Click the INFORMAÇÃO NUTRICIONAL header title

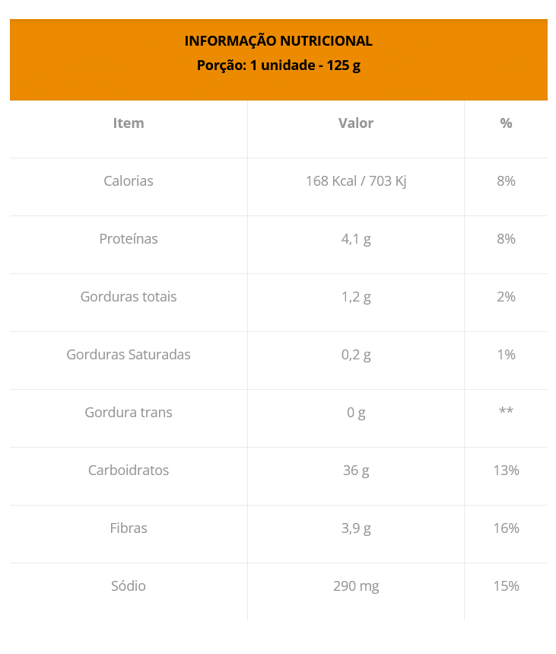coord(278,41)
